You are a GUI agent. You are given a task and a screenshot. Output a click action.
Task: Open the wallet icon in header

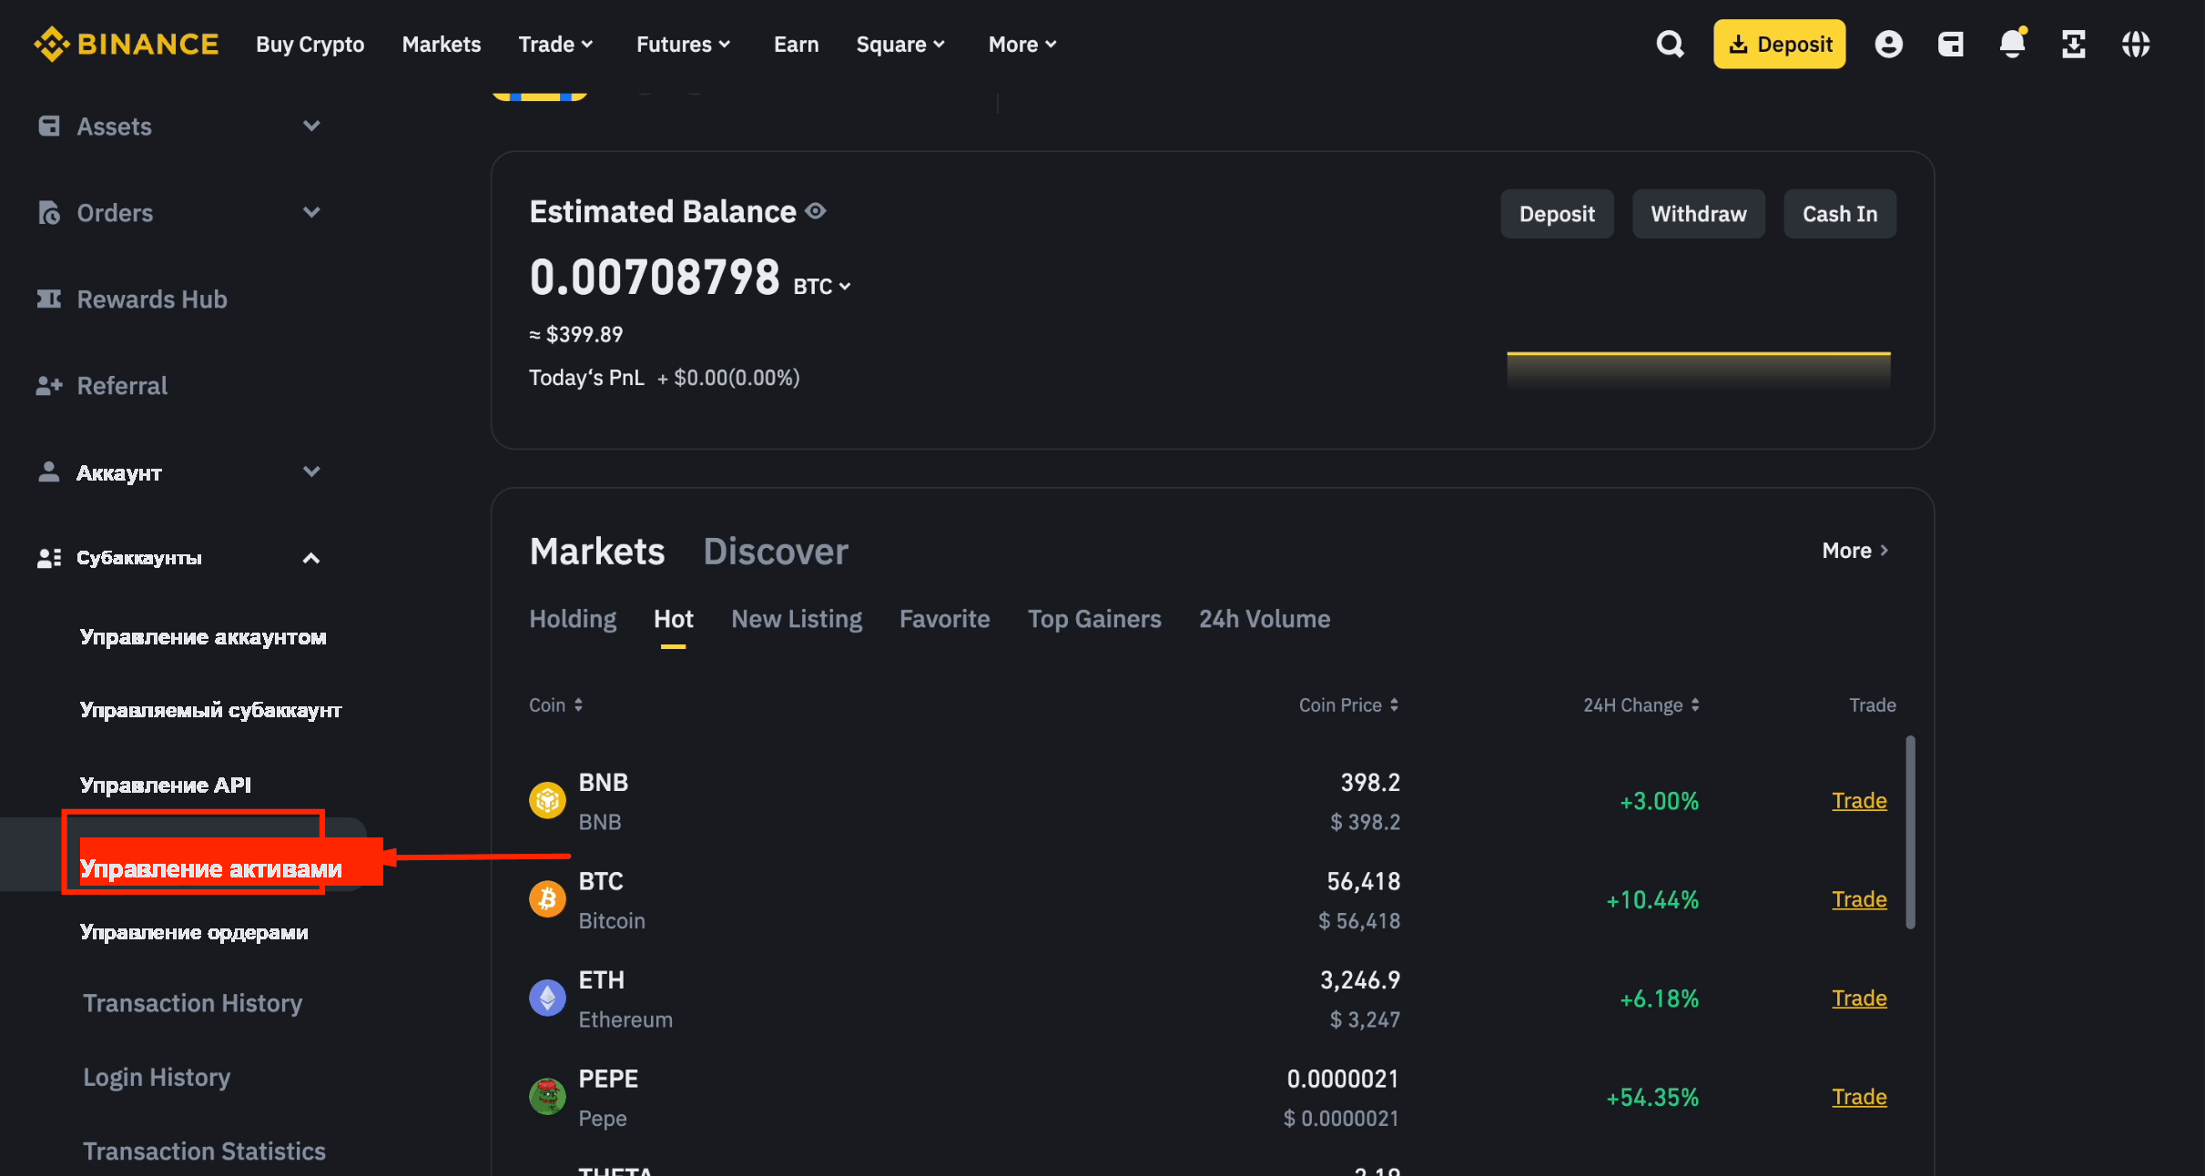[x=1950, y=44]
